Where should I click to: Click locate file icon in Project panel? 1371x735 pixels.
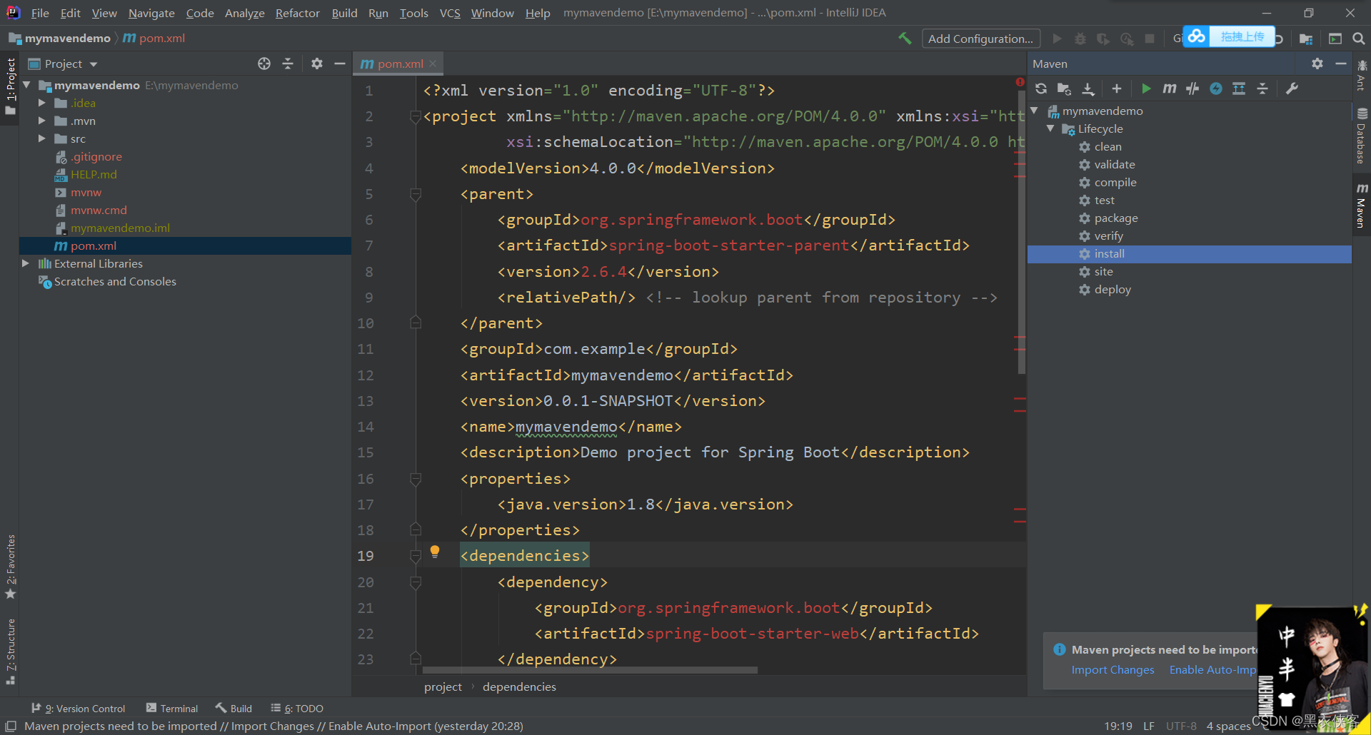pyautogui.click(x=264, y=64)
